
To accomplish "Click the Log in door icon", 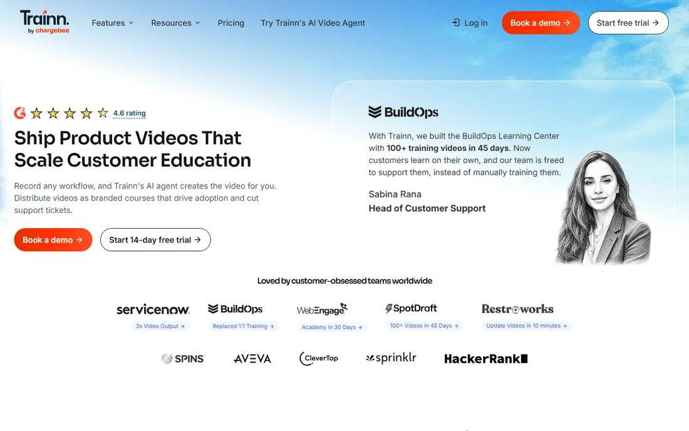I will pyautogui.click(x=456, y=23).
